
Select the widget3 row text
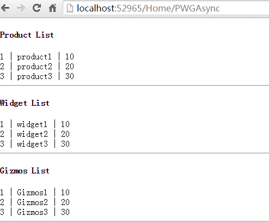pyautogui.click(x=35, y=144)
